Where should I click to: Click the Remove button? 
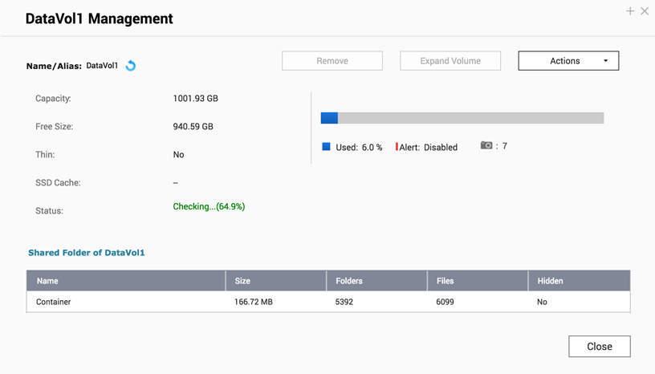click(x=332, y=61)
